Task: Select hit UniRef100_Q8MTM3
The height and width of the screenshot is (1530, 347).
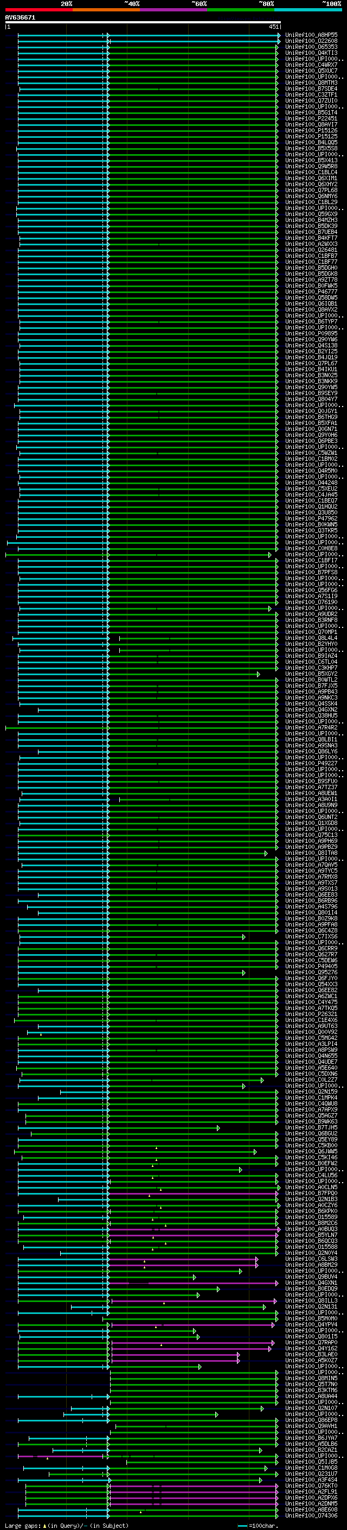Action: pos(311,82)
